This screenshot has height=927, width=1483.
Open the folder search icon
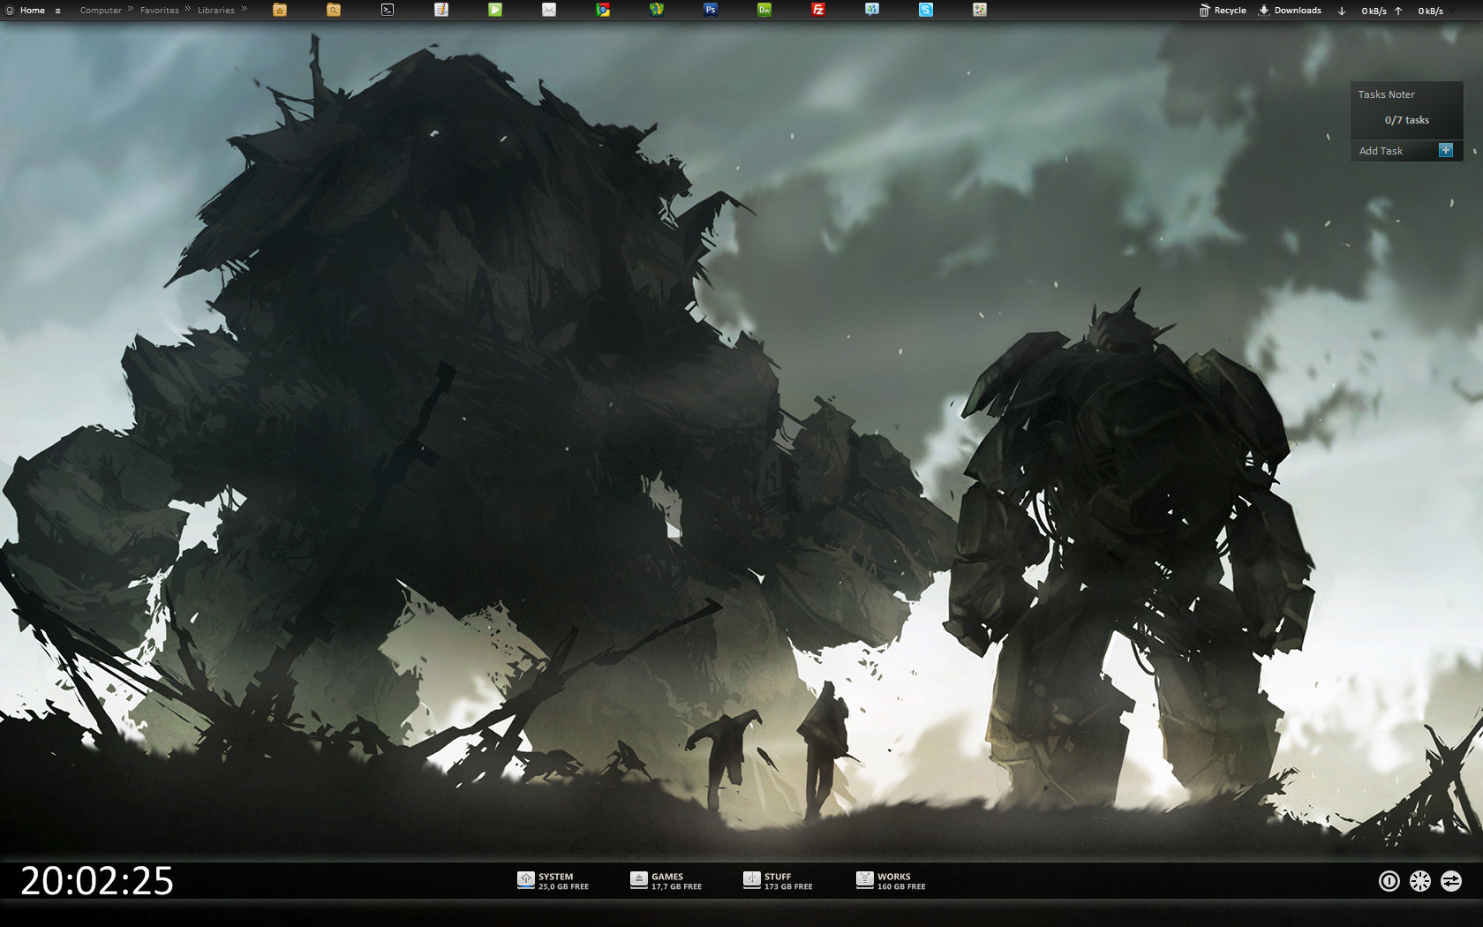(x=334, y=10)
